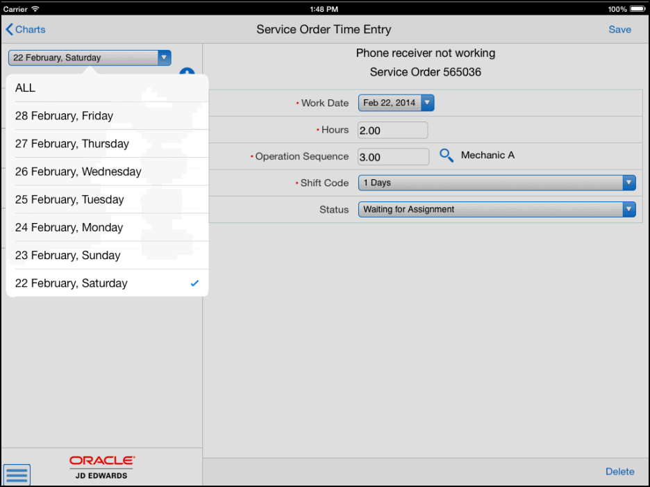This screenshot has height=487, width=650.
Task: Tap the 1:48 PM clock
Action: click(x=324, y=9)
